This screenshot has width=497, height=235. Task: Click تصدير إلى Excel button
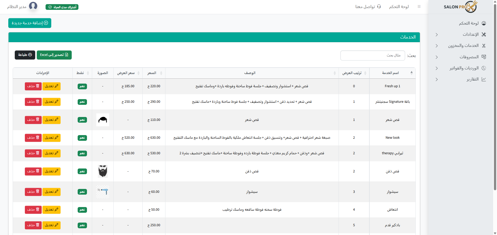[x=54, y=55]
